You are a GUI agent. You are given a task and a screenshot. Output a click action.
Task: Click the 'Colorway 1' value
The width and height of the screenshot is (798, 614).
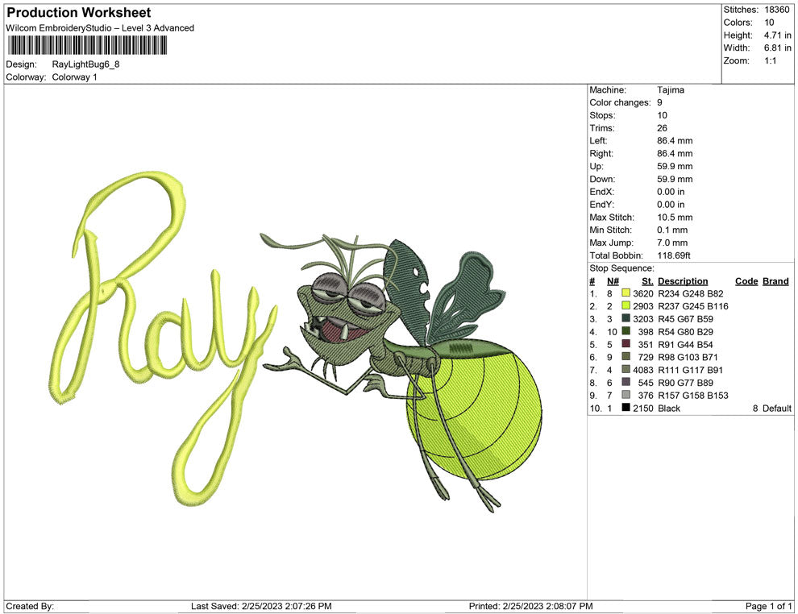click(74, 77)
